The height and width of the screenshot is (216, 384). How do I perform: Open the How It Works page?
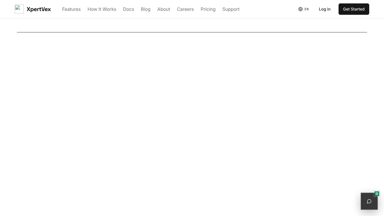click(x=102, y=9)
